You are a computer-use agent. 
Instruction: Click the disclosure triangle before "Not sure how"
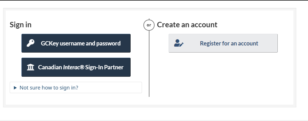pos(15,87)
